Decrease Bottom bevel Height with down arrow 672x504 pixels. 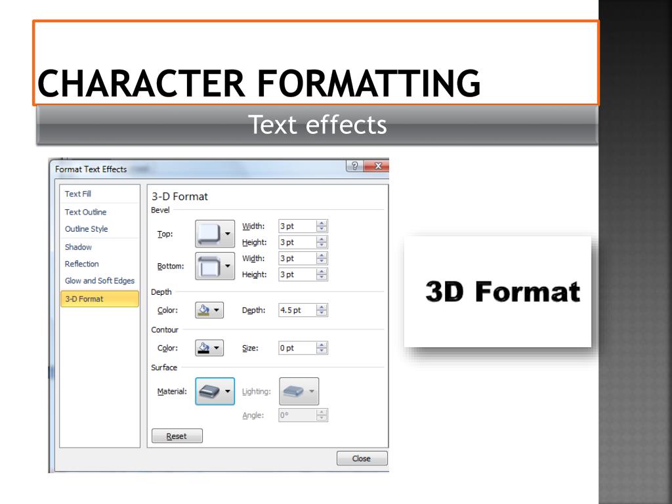point(322,278)
